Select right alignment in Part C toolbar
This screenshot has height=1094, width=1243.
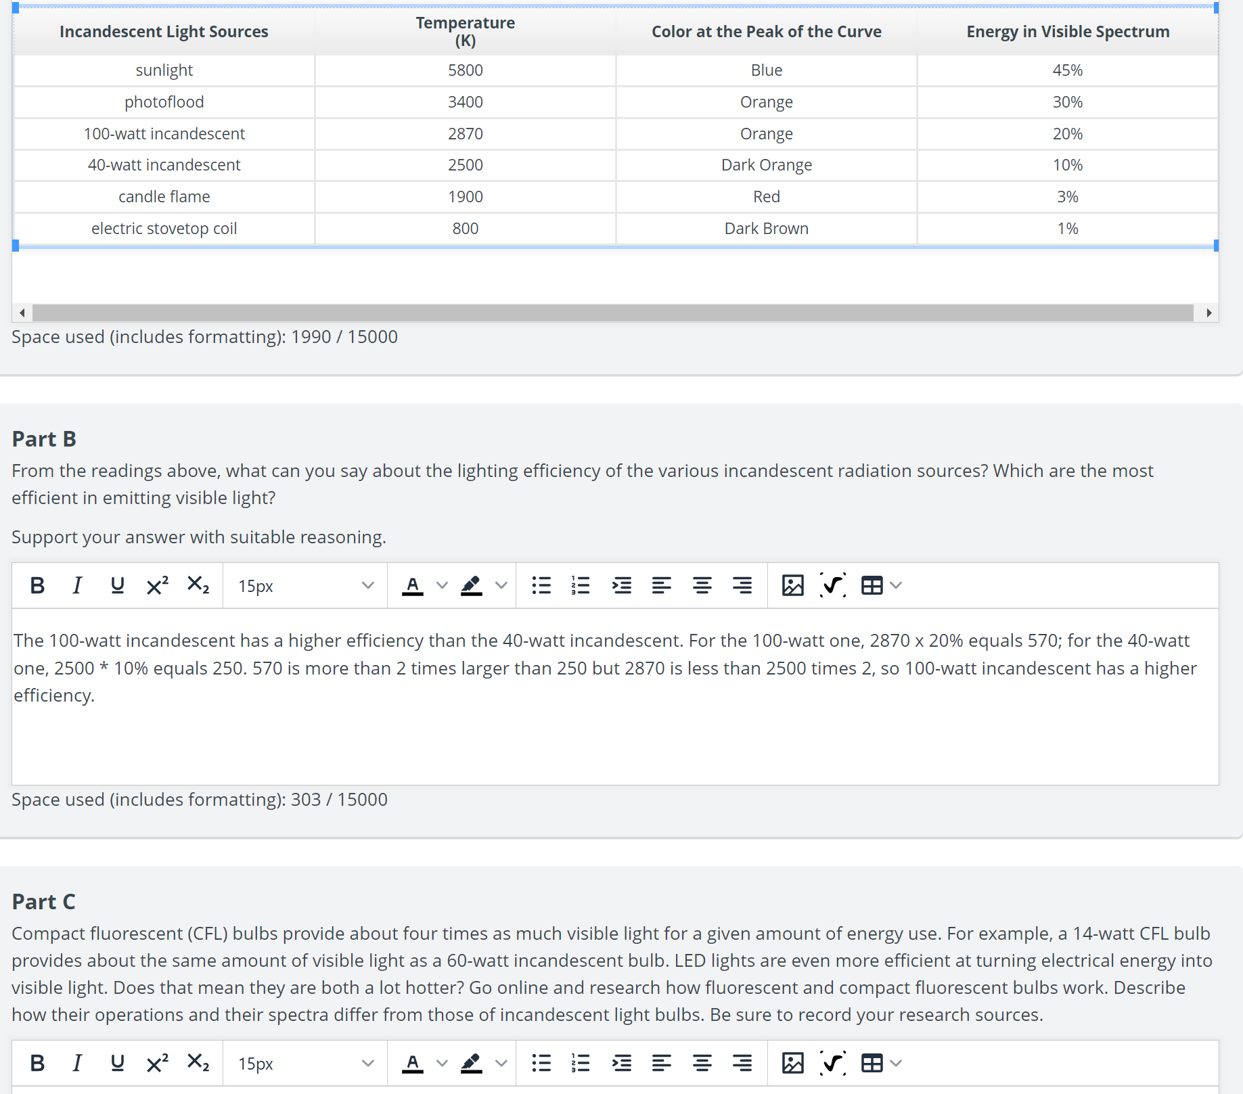[x=742, y=1063]
